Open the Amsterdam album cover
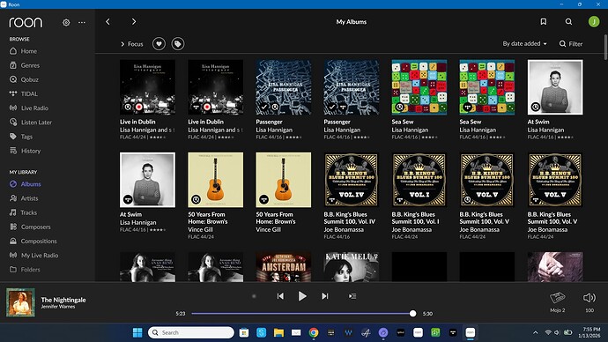Image resolution: width=608 pixels, height=342 pixels. pos(284,267)
